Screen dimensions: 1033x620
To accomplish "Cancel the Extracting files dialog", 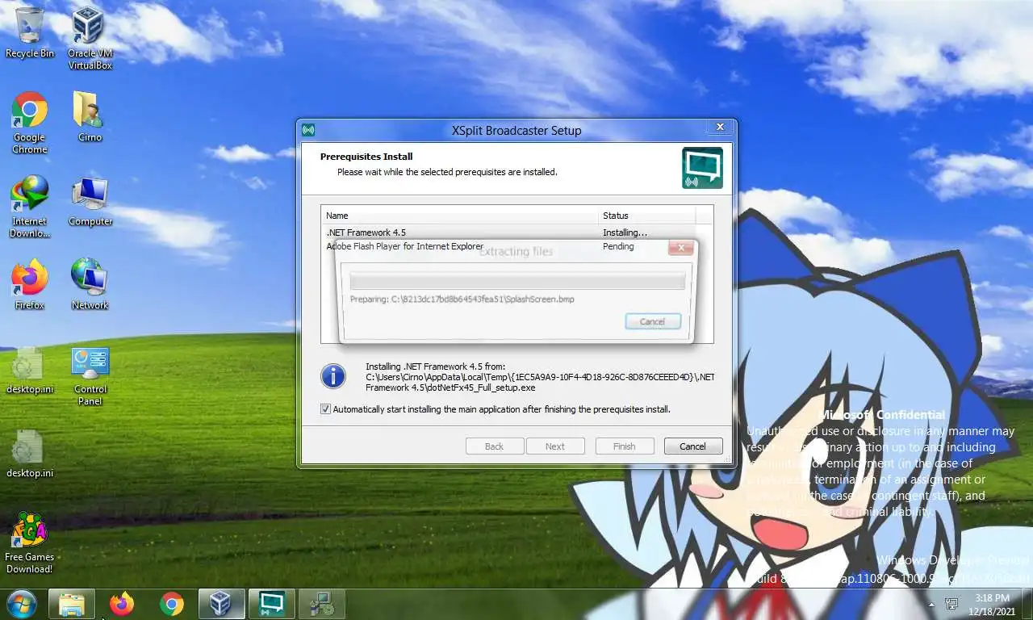I will (x=652, y=321).
